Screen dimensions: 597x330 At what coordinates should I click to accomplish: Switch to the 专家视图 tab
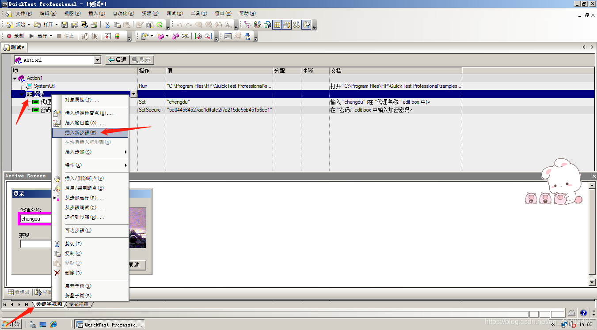[78, 304]
